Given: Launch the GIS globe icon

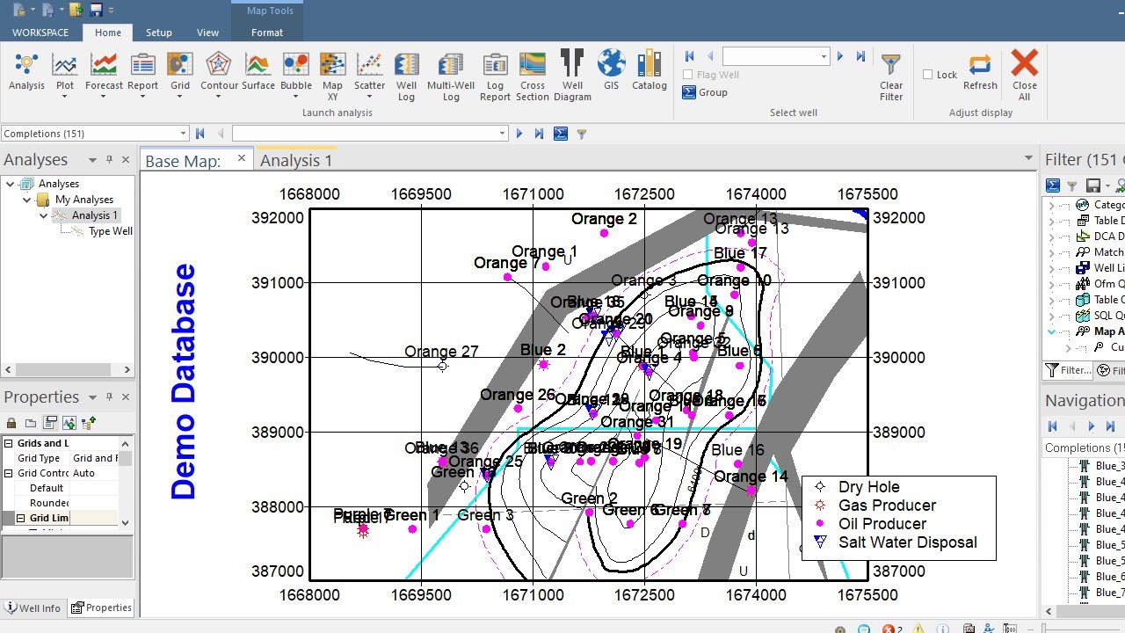Looking at the screenshot, I should coord(611,69).
